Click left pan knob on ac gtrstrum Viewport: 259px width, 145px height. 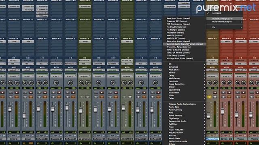[82, 83]
